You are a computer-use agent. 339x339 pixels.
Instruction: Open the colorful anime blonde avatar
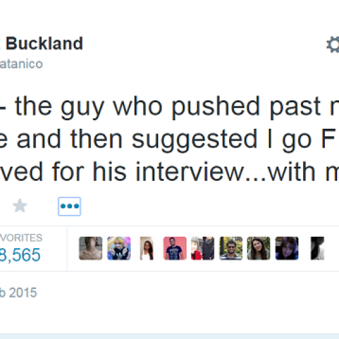pyautogui.click(x=119, y=248)
